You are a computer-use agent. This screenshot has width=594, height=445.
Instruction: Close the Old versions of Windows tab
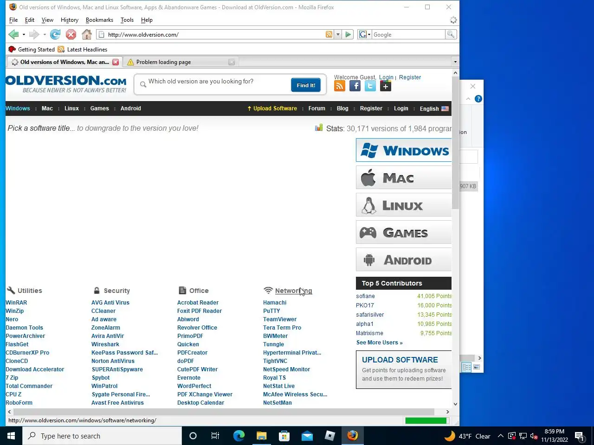116,62
